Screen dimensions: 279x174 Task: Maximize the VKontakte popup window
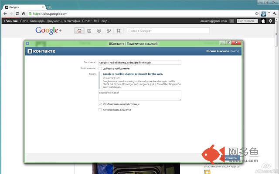(229, 43)
